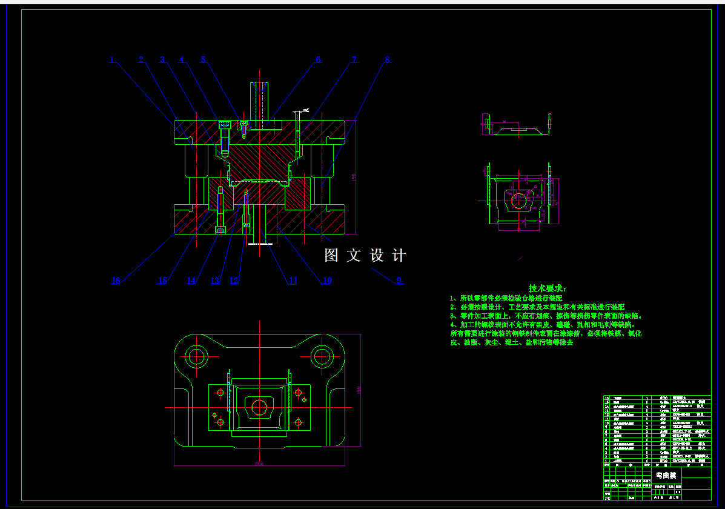
Task: Click part callout number 3
Action: [162, 60]
